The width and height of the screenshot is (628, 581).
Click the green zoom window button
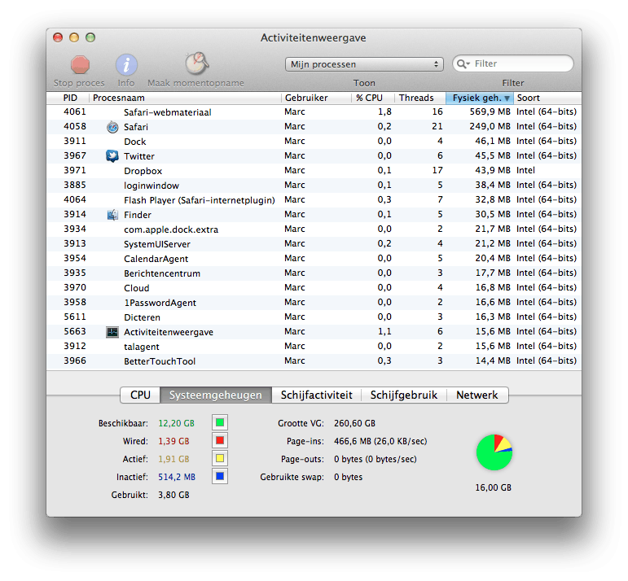tap(90, 37)
